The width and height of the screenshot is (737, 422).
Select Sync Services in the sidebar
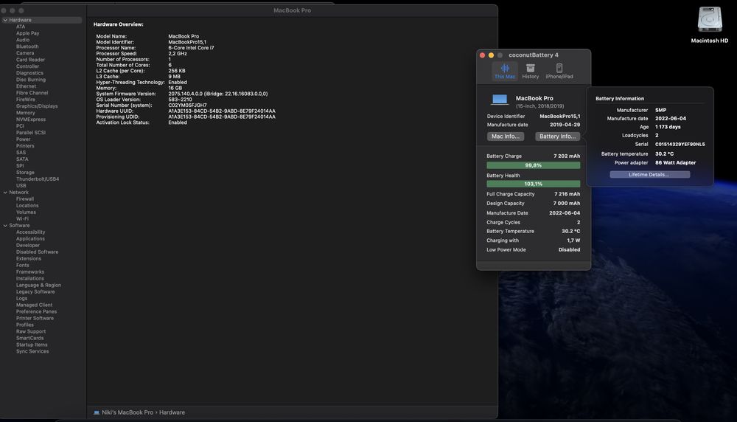(x=32, y=351)
